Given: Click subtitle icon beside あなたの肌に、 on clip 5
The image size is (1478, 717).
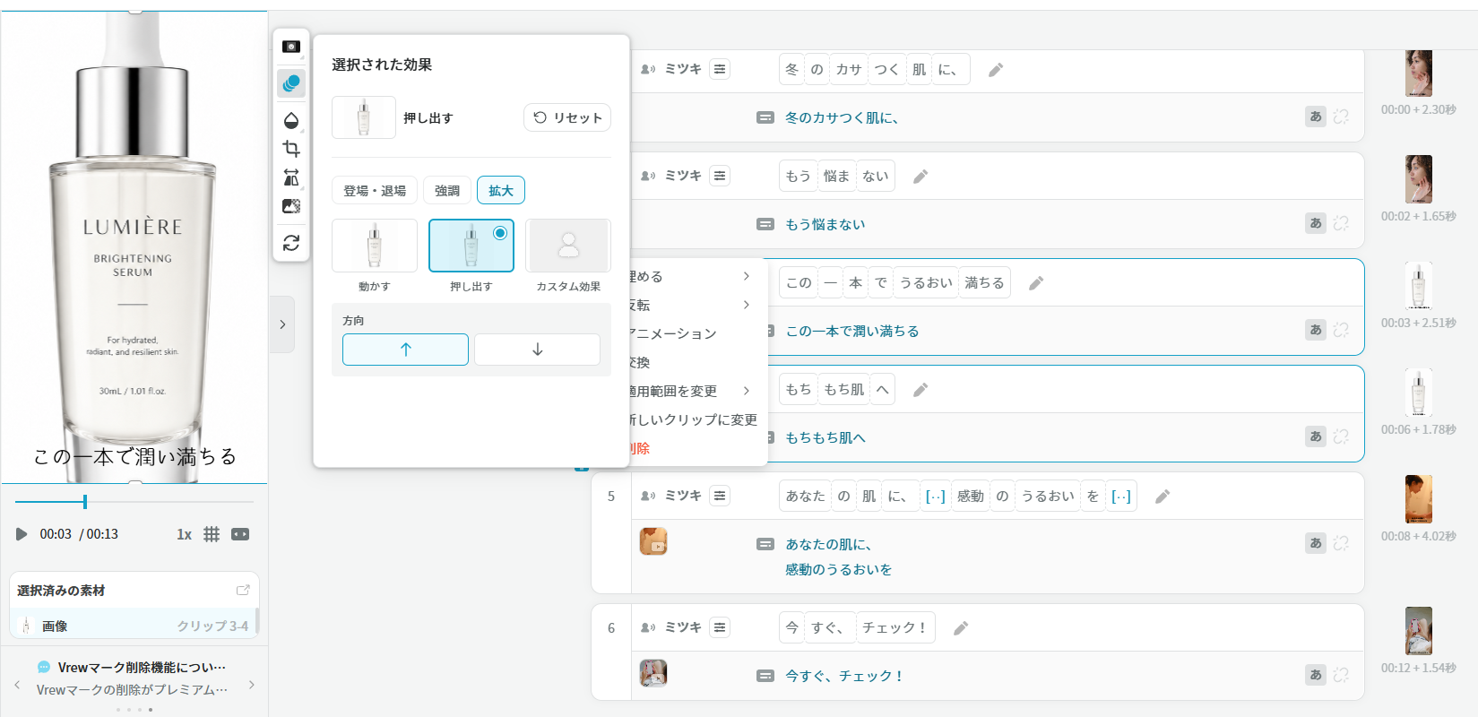Looking at the screenshot, I should tap(765, 544).
